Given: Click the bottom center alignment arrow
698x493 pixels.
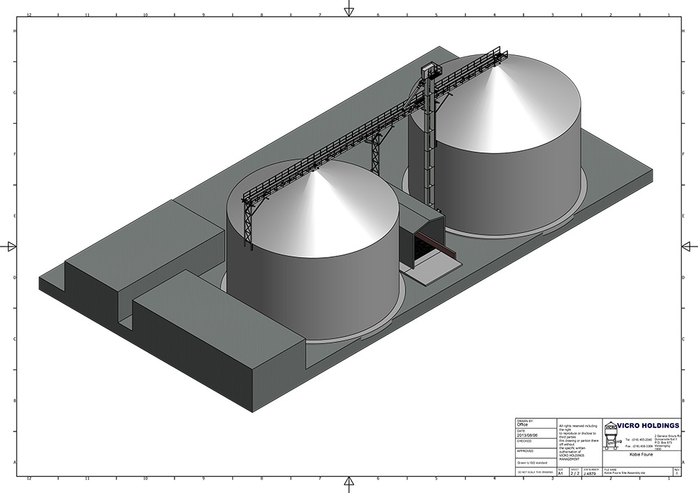Looking at the screenshot, I should (x=348, y=483).
